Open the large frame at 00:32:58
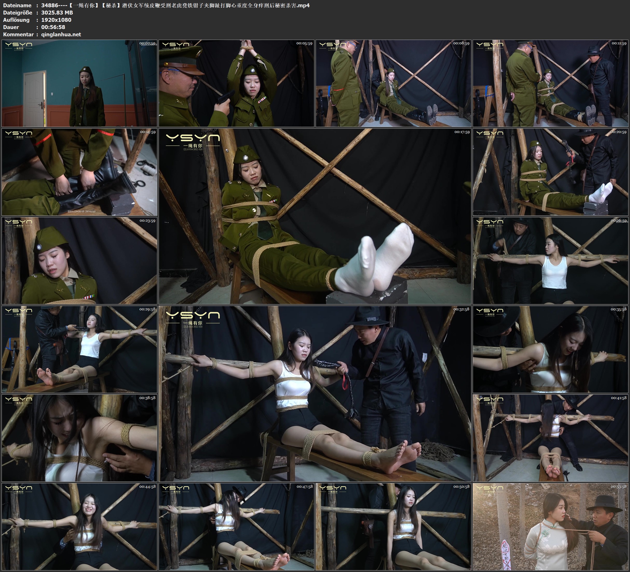 (315, 394)
